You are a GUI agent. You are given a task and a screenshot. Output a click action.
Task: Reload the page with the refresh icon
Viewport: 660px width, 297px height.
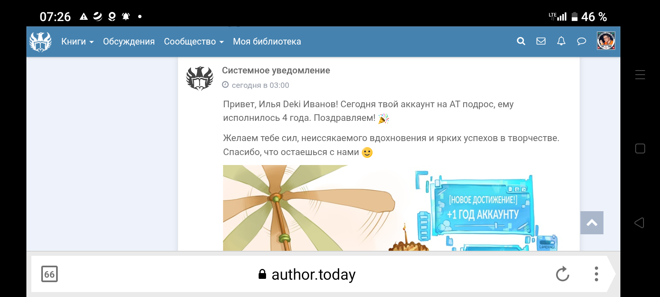pos(562,274)
